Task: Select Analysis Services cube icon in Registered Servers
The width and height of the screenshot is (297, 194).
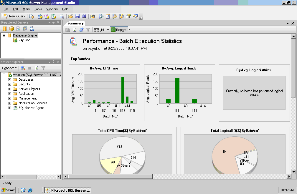Action: tap(11, 29)
